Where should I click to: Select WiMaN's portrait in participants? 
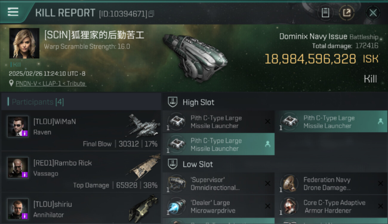tap(18, 126)
